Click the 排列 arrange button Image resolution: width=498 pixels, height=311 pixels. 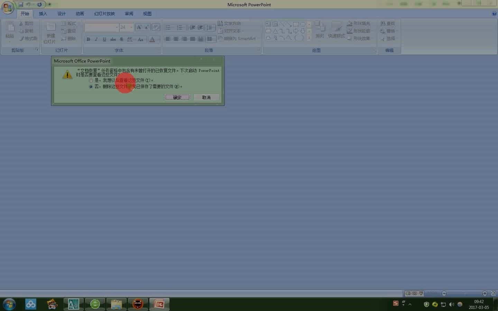[320, 30]
